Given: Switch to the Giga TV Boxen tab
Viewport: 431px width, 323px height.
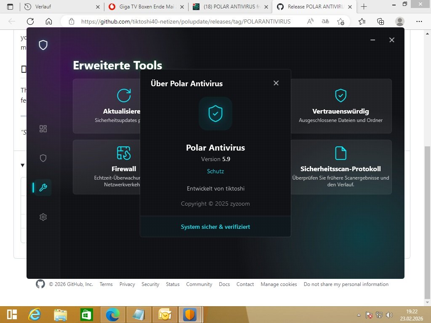Looking at the screenshot, I should [x=146, y=7].
